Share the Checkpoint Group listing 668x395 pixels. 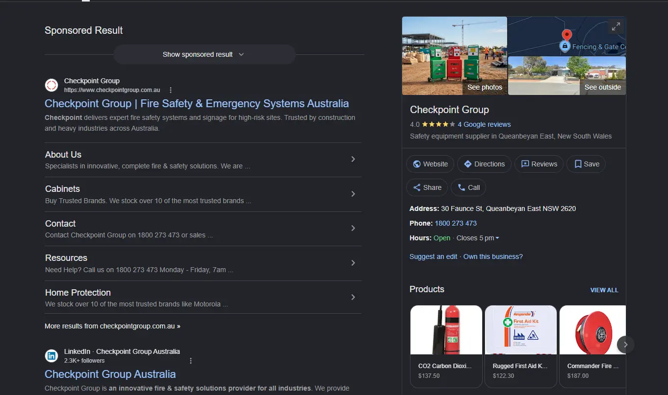[x=427, y=187]
